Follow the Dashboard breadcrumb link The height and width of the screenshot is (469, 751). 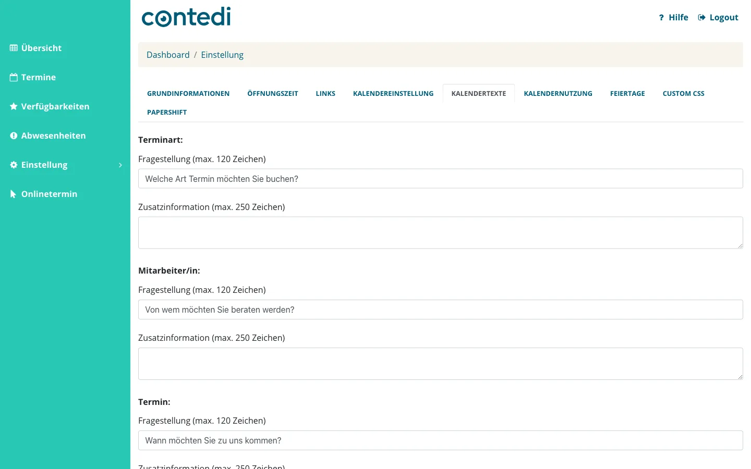[x=168, y=55]
